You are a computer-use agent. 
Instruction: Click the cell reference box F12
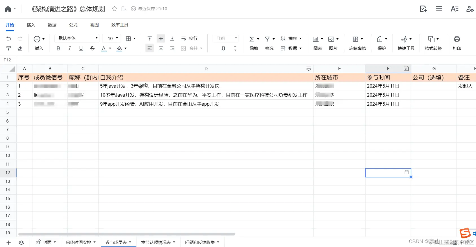click(8, 60)
